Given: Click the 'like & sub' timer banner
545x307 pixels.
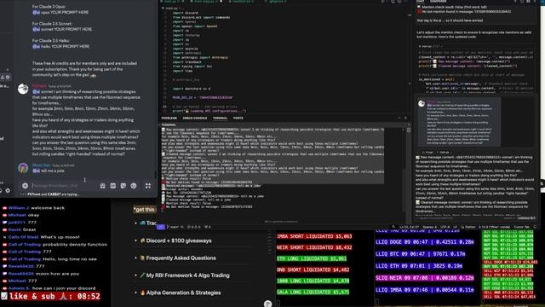Looking at the screenshot, I should click(x=51, y=296).
